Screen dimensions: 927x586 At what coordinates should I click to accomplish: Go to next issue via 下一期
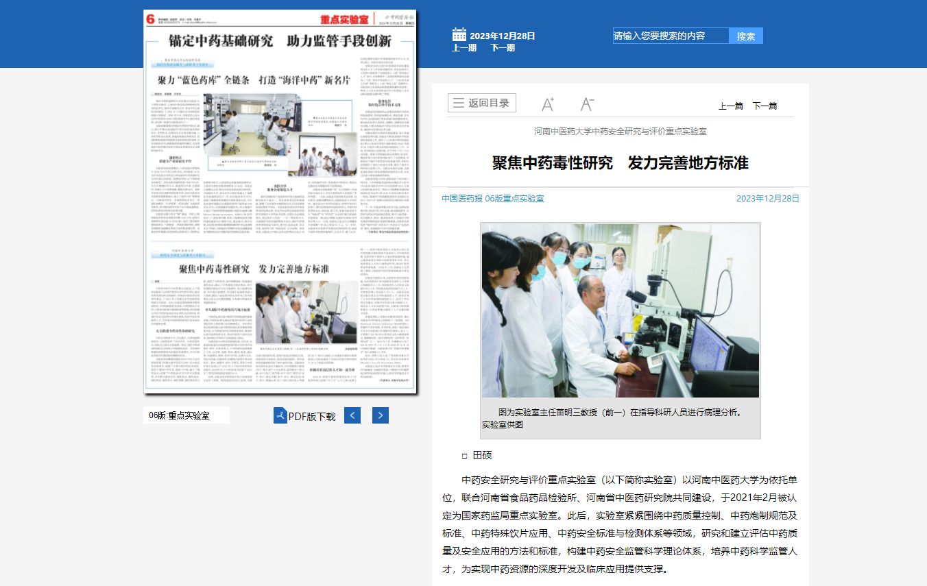coord(503,48)
